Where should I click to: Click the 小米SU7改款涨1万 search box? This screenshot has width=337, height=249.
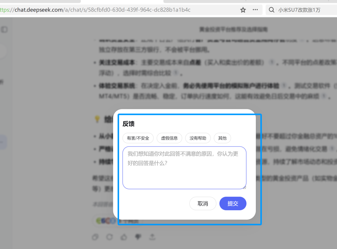[300, 10]
